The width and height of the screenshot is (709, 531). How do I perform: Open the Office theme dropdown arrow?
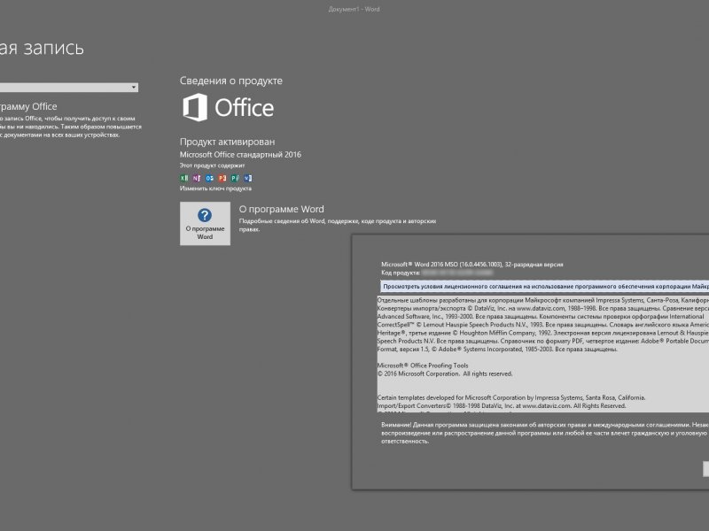[x=134, y=87]
